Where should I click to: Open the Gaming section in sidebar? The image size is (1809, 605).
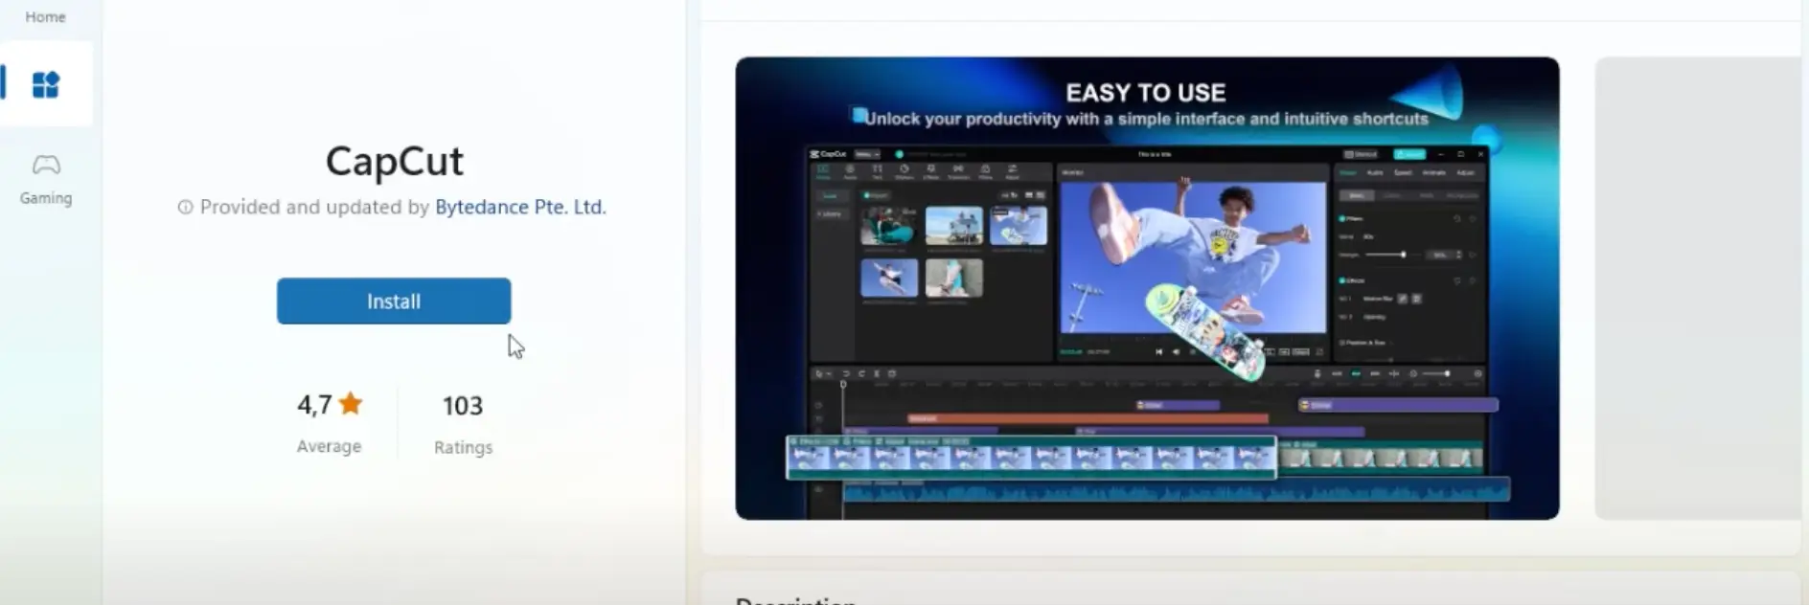point(46,179)
